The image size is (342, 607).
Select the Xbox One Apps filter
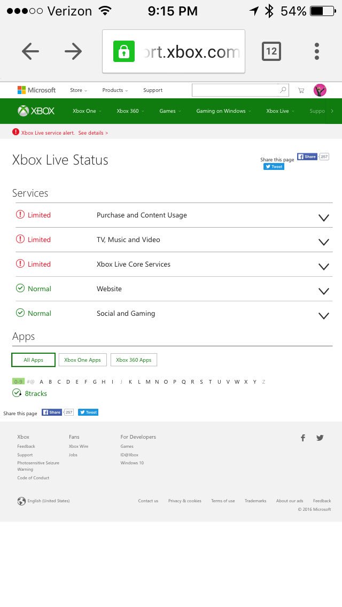(82, 360)
